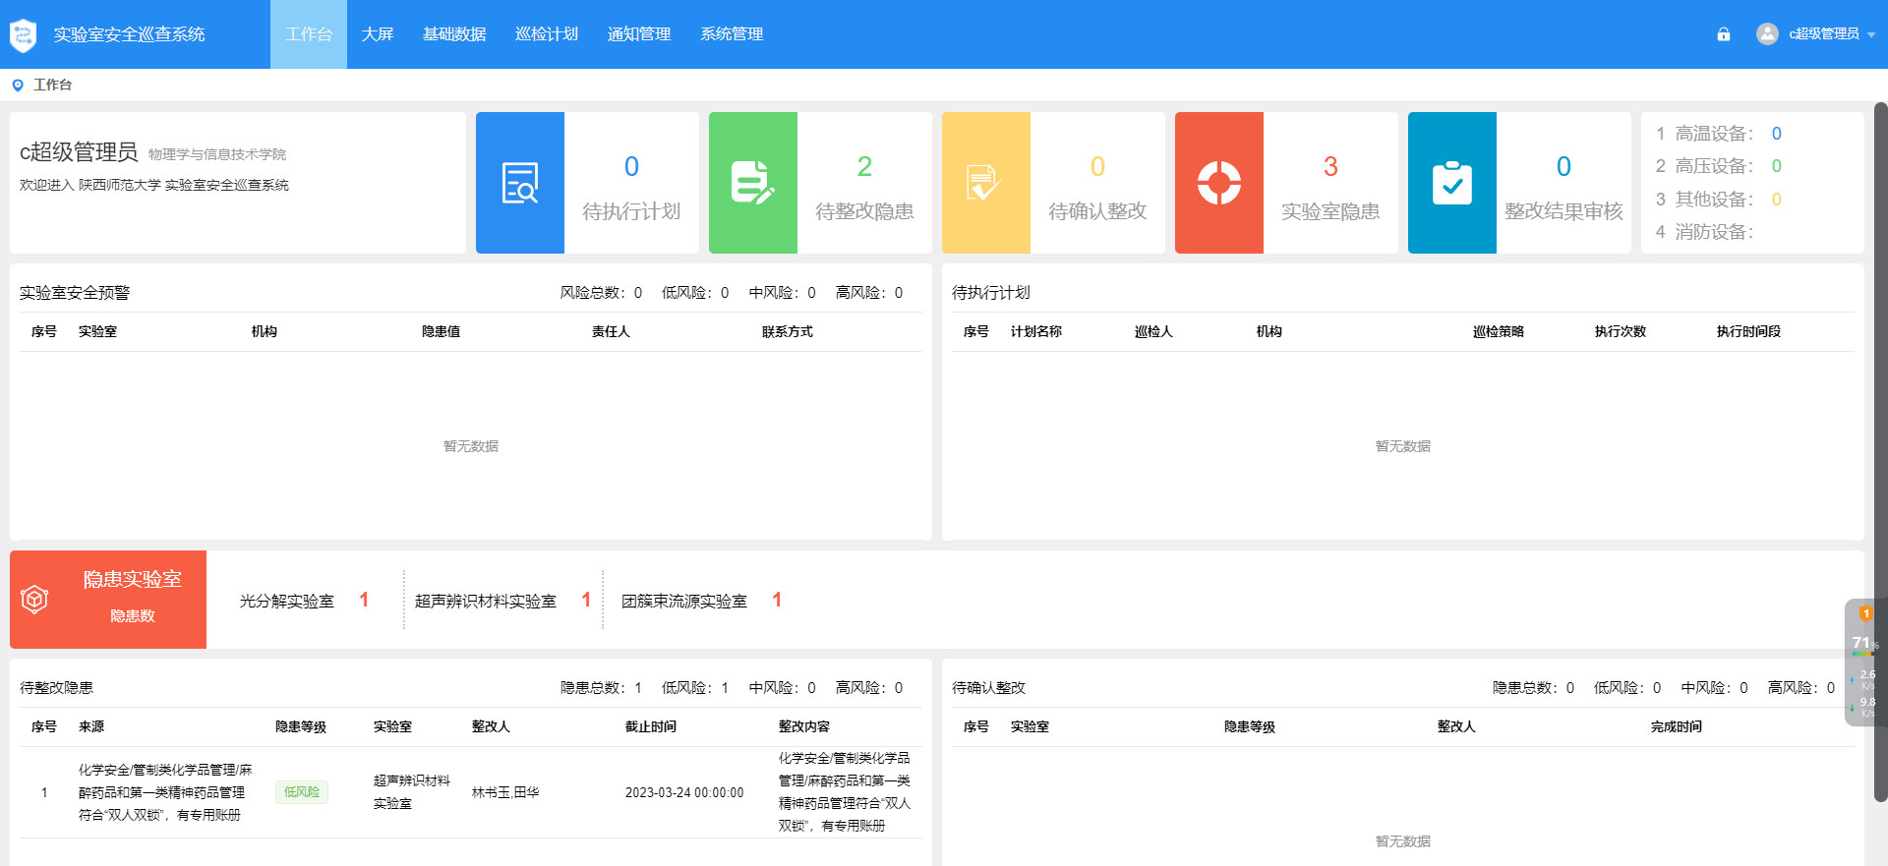Click the green 待整改隐患 edit-document icon
Screen dimensions: 1888x866
(x=753, y=183)
